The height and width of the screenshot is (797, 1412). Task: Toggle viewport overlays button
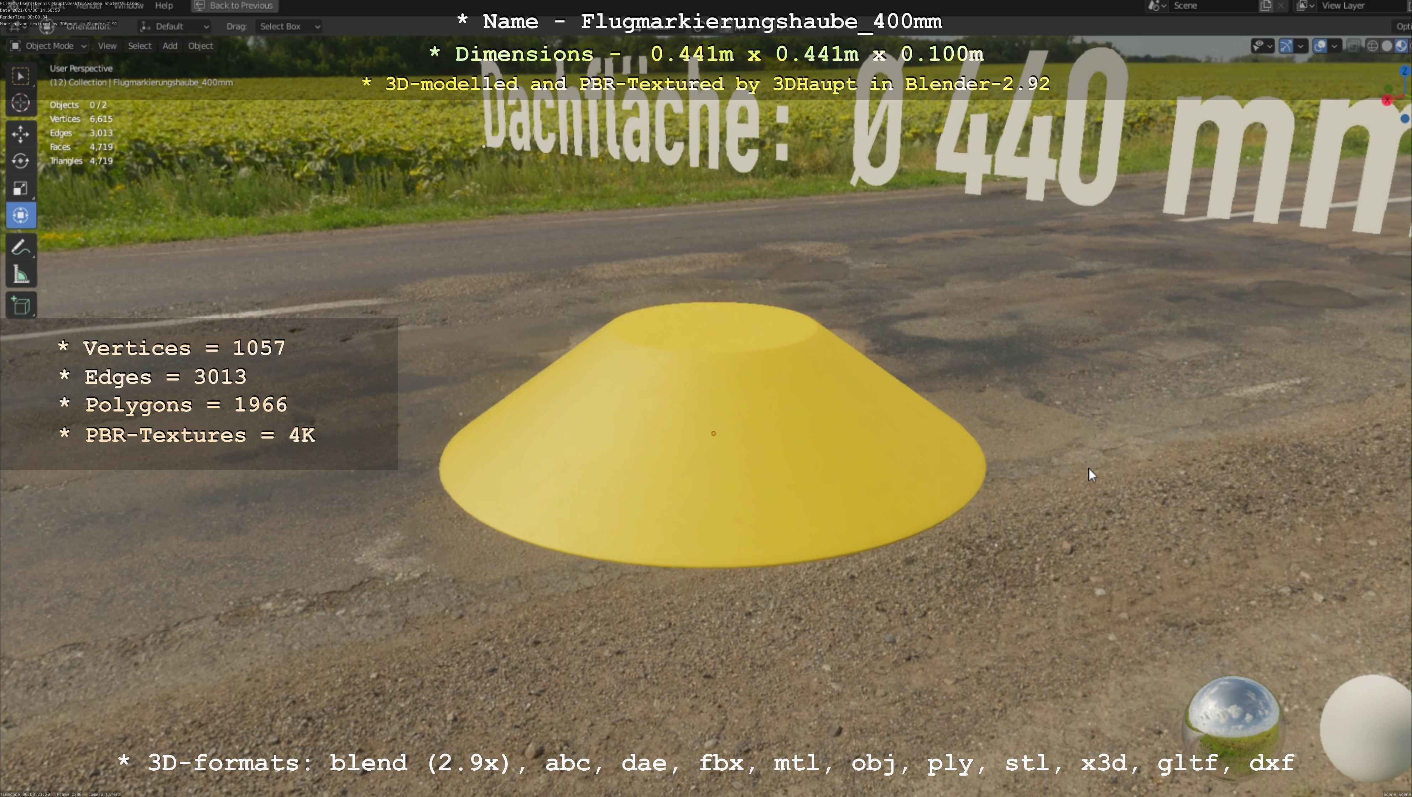(x=1320, y=46)
